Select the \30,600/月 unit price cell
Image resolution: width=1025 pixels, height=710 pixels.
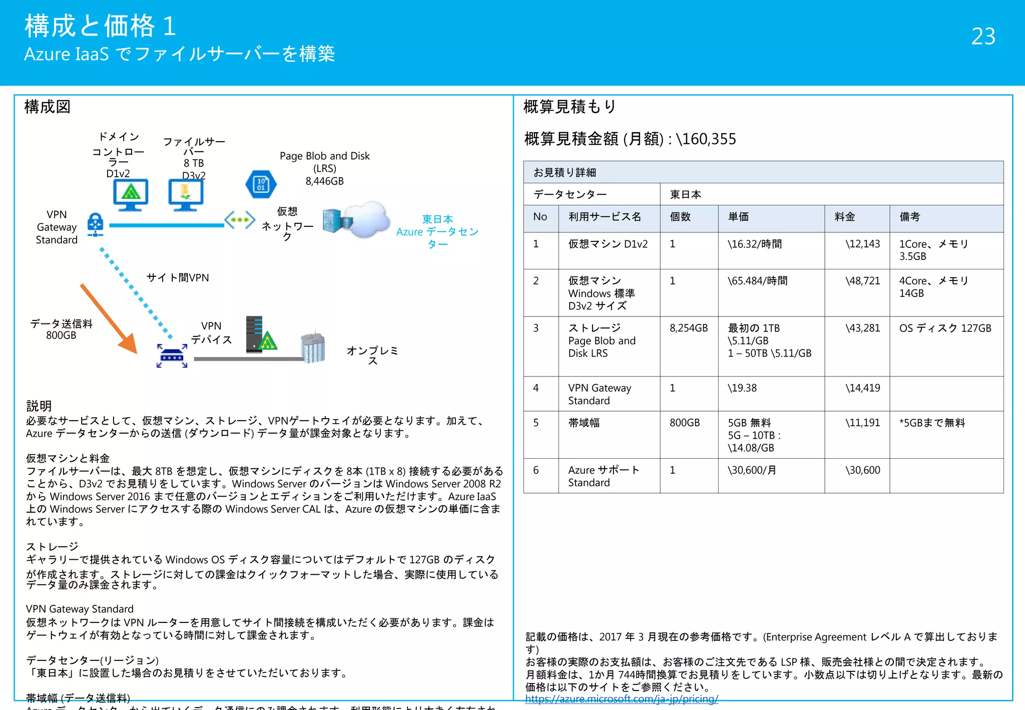click(x=771, y=476)
